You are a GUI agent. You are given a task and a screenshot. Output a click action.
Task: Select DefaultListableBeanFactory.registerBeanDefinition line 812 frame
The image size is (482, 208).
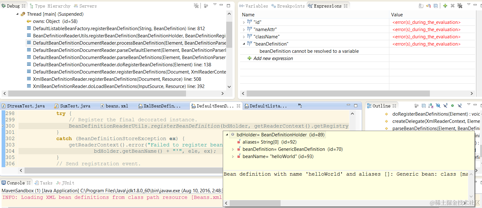click(119, 29)
